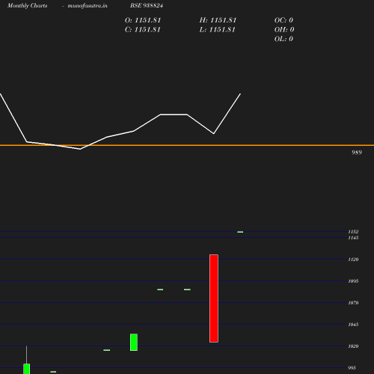Click the 1095 price axis label
This screenshot has width=374, height=374.
pos(353,281)
